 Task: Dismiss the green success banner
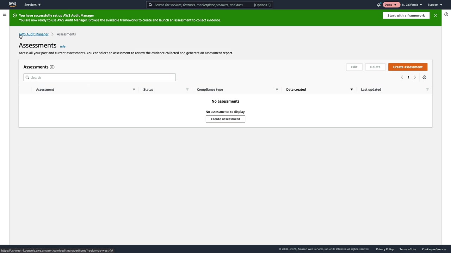click(x=435, y=15)
